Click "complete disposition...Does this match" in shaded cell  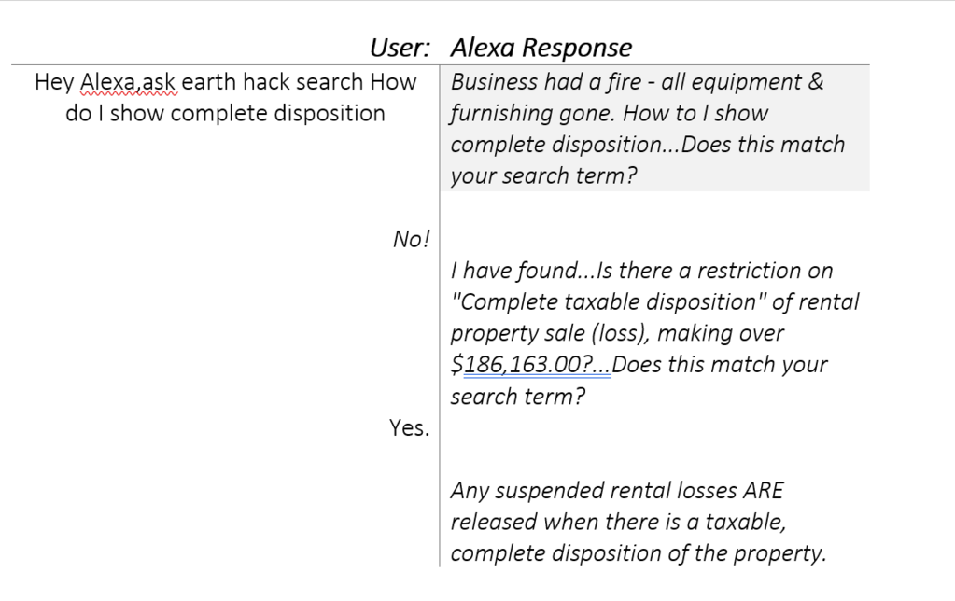647,146
